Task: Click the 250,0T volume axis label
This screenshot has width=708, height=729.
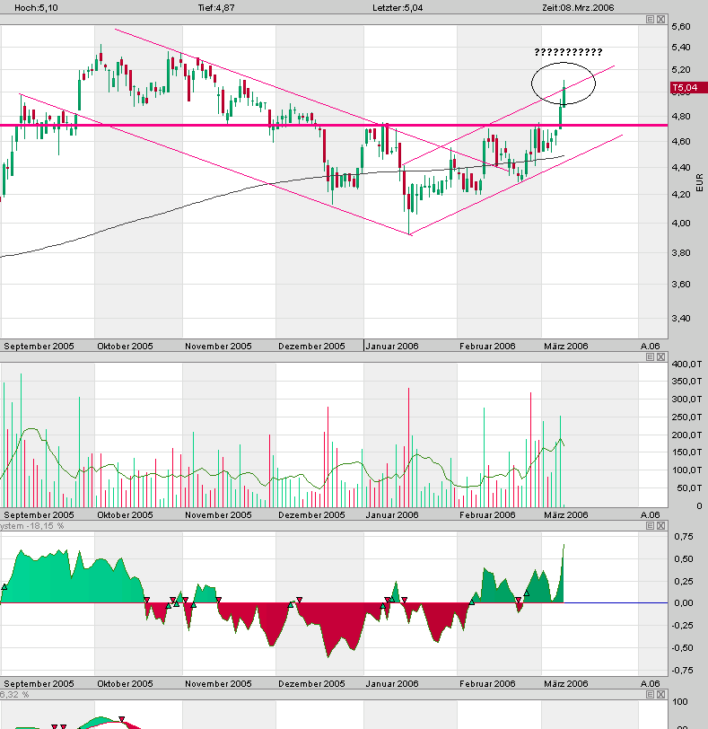Action: pos(686,417)
